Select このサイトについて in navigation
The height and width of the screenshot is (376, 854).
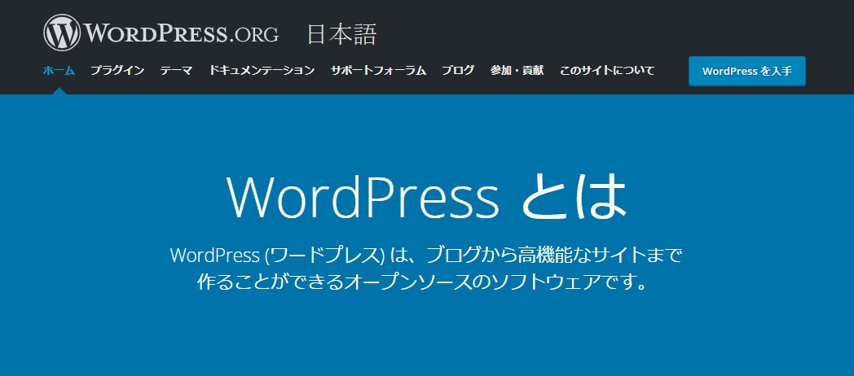[607, 71]
